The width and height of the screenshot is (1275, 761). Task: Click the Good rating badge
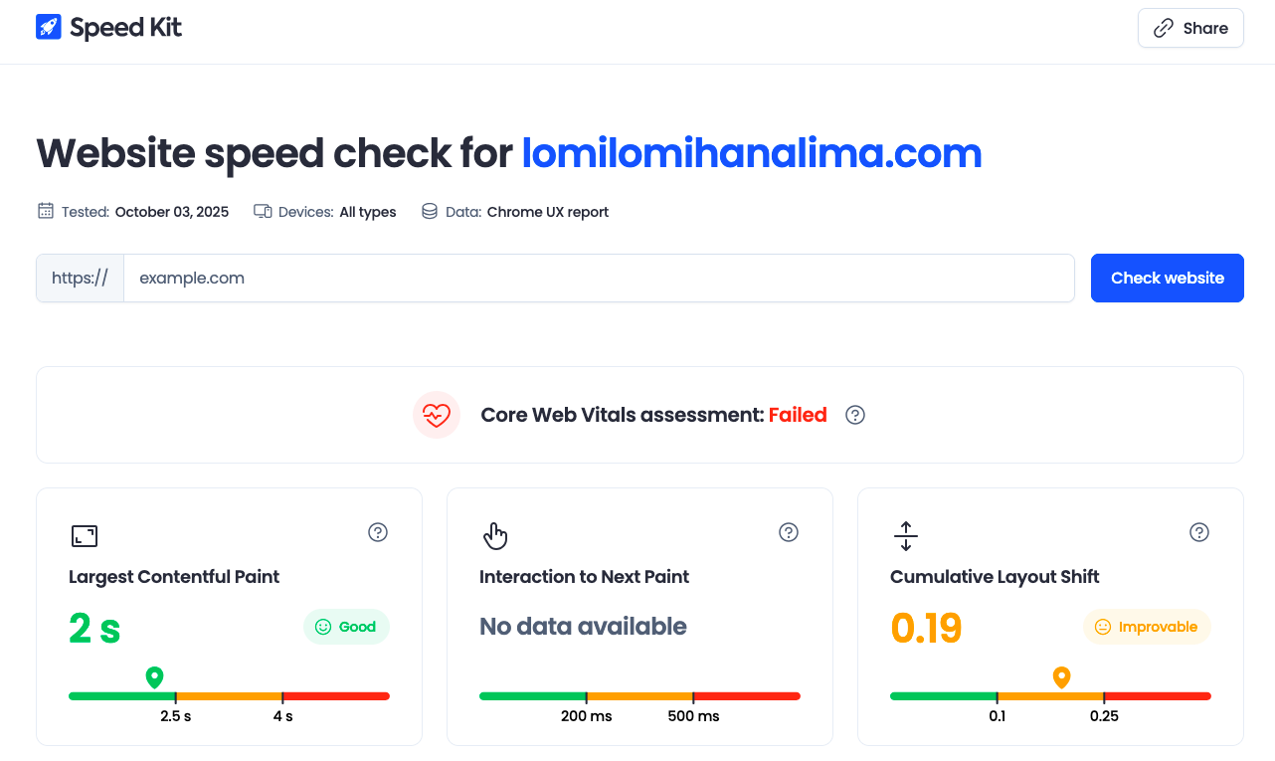click(346, 627)
